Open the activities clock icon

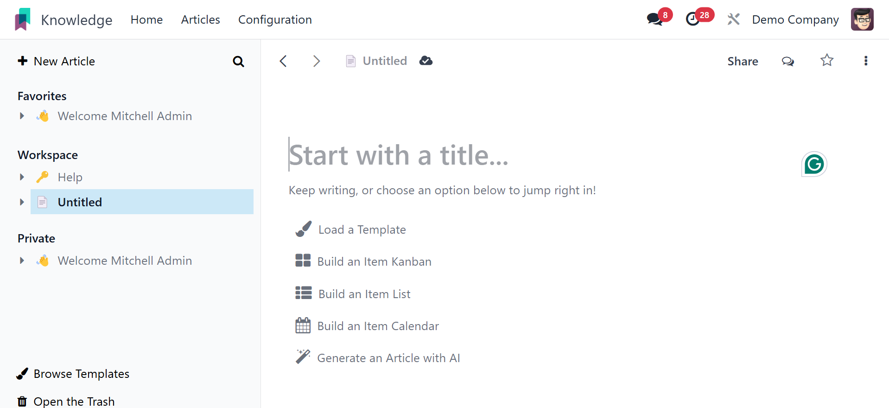(x=692, y=19)
